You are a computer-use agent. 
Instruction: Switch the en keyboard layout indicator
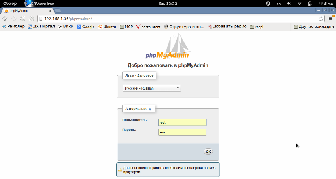point(279,4)
